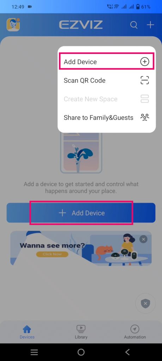This screenshot has width=162, height=361.
Task: Open the Wanna see more banner
Action: [x=81, y=249]
